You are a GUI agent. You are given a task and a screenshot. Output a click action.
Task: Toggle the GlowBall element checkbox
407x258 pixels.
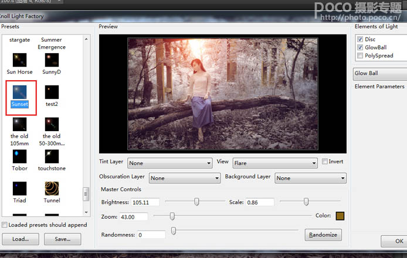pos(360,47)
